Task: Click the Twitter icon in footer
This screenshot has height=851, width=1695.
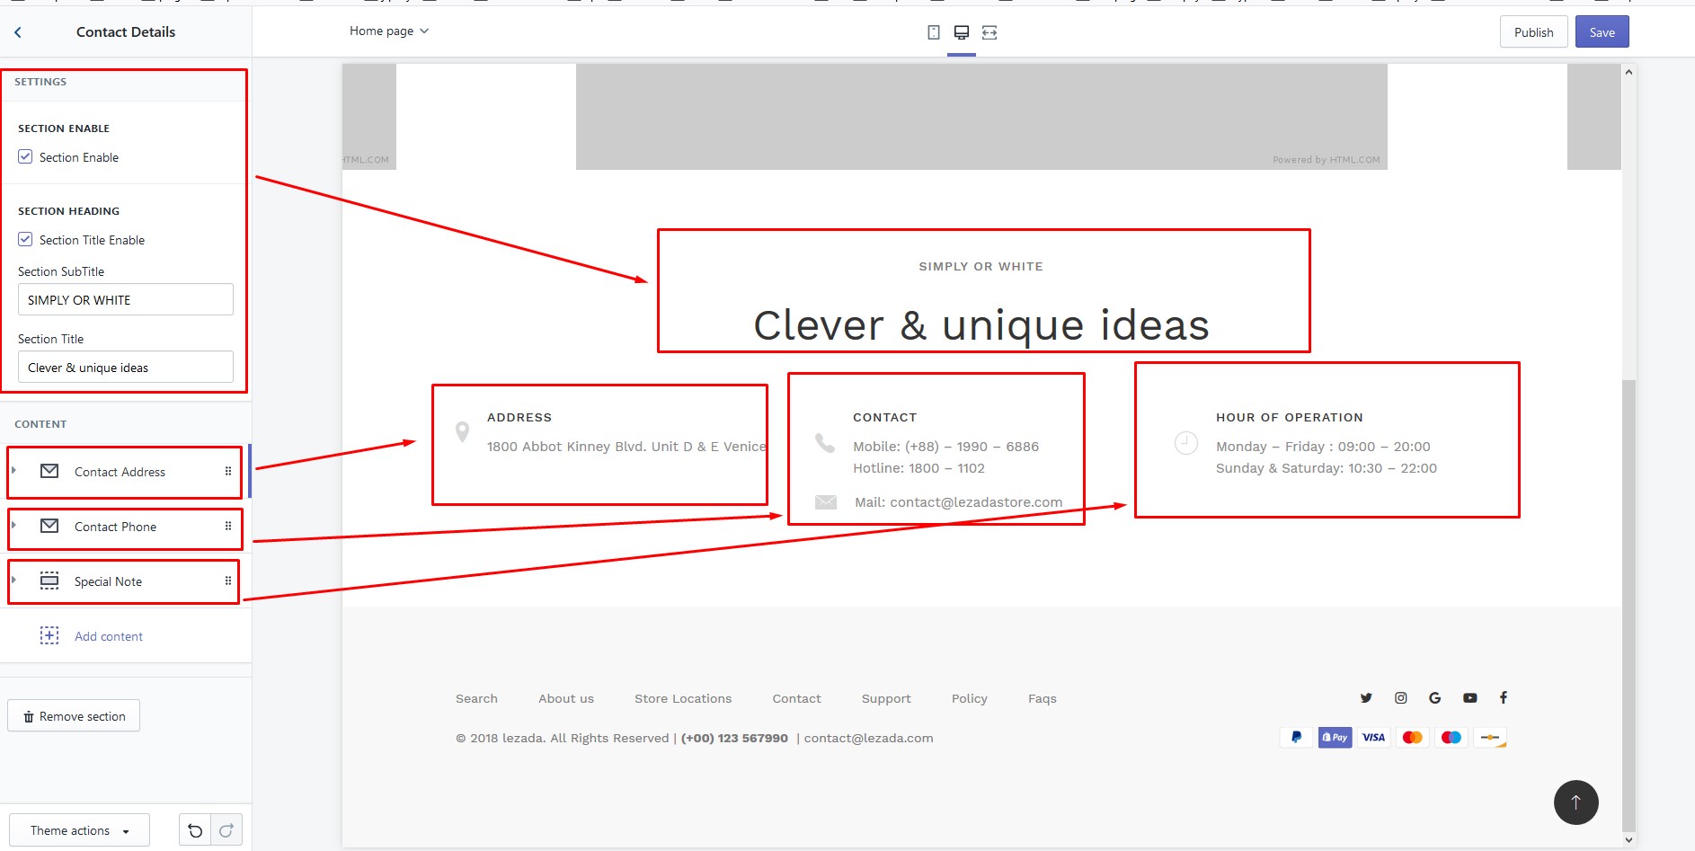Action: [x=1366, y=698]
